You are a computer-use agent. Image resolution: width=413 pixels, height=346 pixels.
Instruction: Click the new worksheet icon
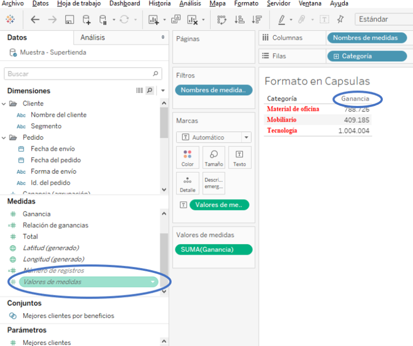(154, 20)
